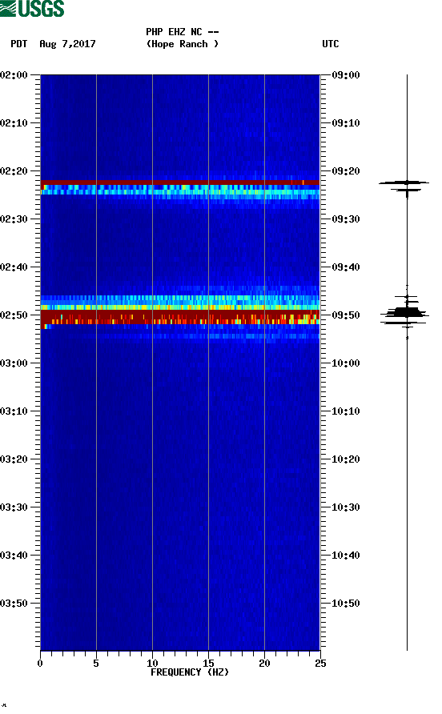This screenshot has width=442, height=714.
Task: Click the '25' frequency axis label
Action: pyautogui.click(x=320, y=664)
